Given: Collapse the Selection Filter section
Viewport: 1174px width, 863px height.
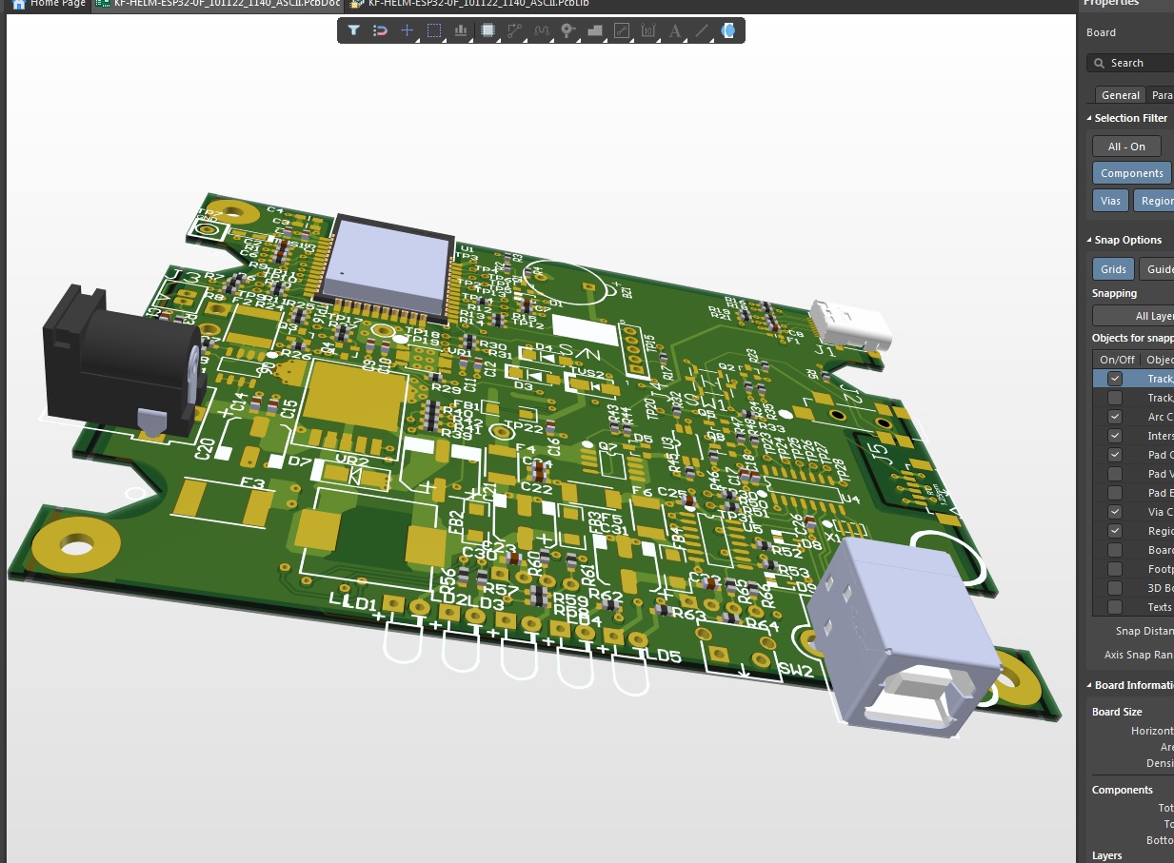Looking at the screenshot, I should [x=1090, y=118].
